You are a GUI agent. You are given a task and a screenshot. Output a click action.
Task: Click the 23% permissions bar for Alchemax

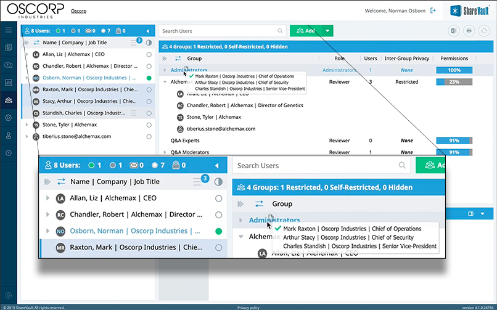pyautogui.click(x=454, y=82)
